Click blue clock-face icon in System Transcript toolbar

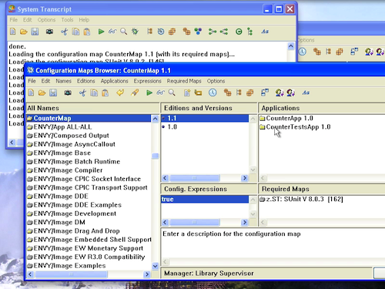tap(161, 32)
